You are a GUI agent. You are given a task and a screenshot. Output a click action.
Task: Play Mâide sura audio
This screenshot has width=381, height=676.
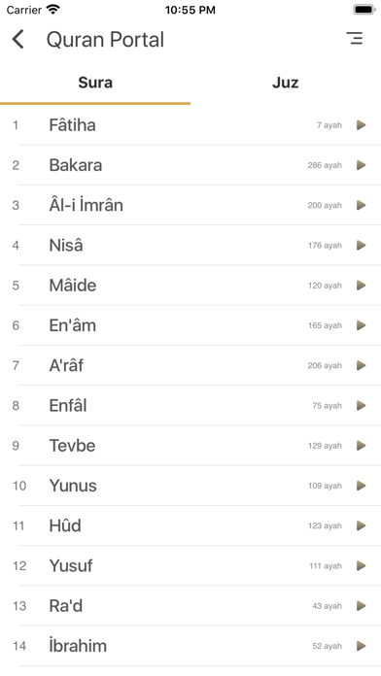(362, 286)
